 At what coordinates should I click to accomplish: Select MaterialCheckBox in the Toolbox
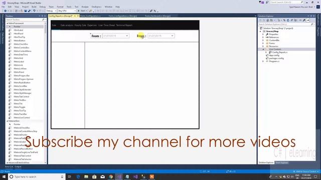click(22, 128)
